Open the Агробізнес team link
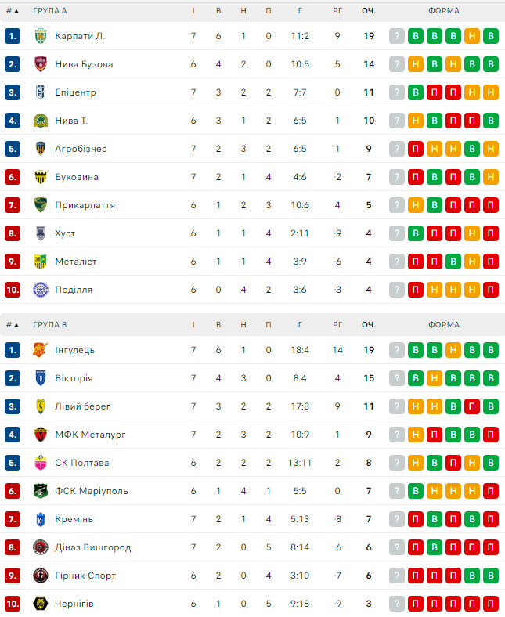 pos(81,149)
